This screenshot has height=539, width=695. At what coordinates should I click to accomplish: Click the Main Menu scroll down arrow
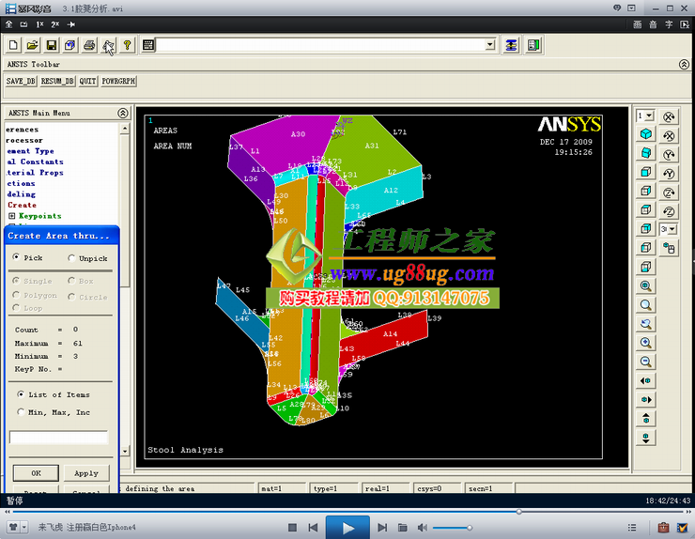click(125, 451)
